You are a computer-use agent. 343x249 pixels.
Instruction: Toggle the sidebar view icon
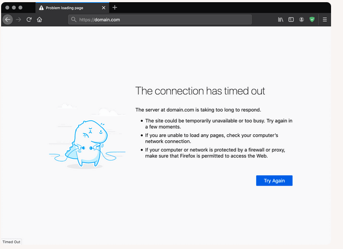[x=291, y=19]
